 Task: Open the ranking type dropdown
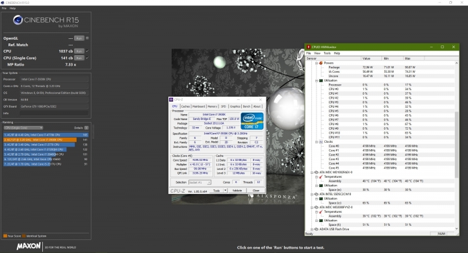pyautogui.click(x=23, y=128)
